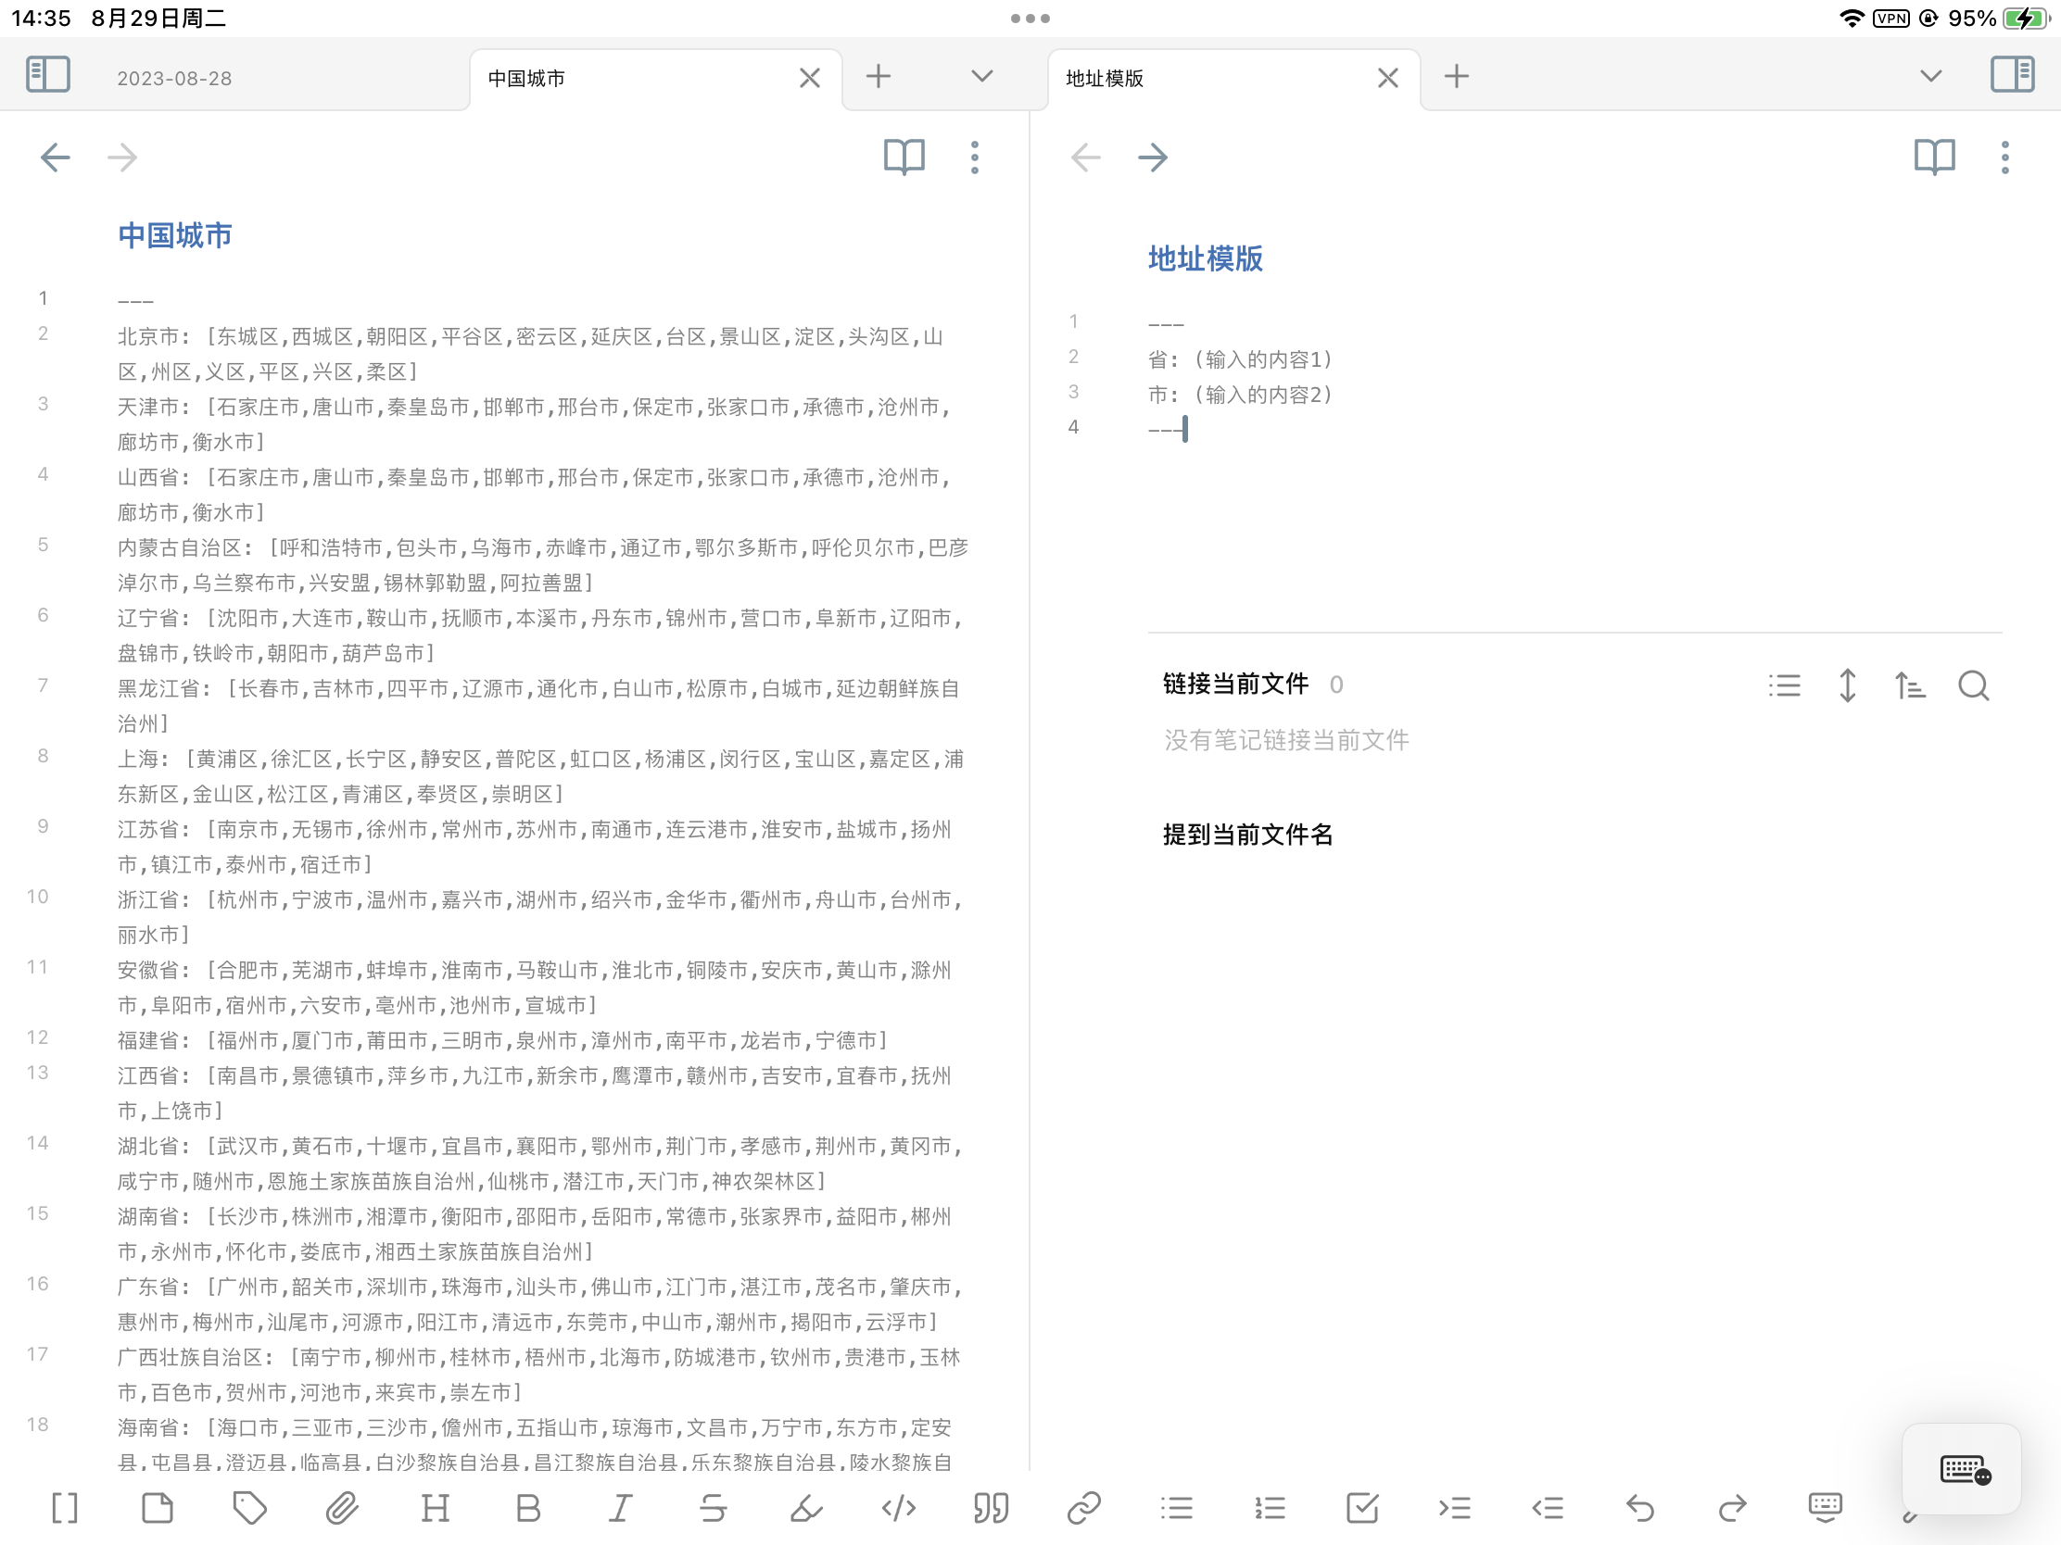Toggle checkbox task list
2061x1545 pixels.
pos(1362,1508)
